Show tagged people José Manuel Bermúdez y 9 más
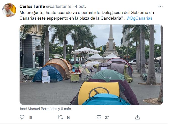 [x=45, y=109]
